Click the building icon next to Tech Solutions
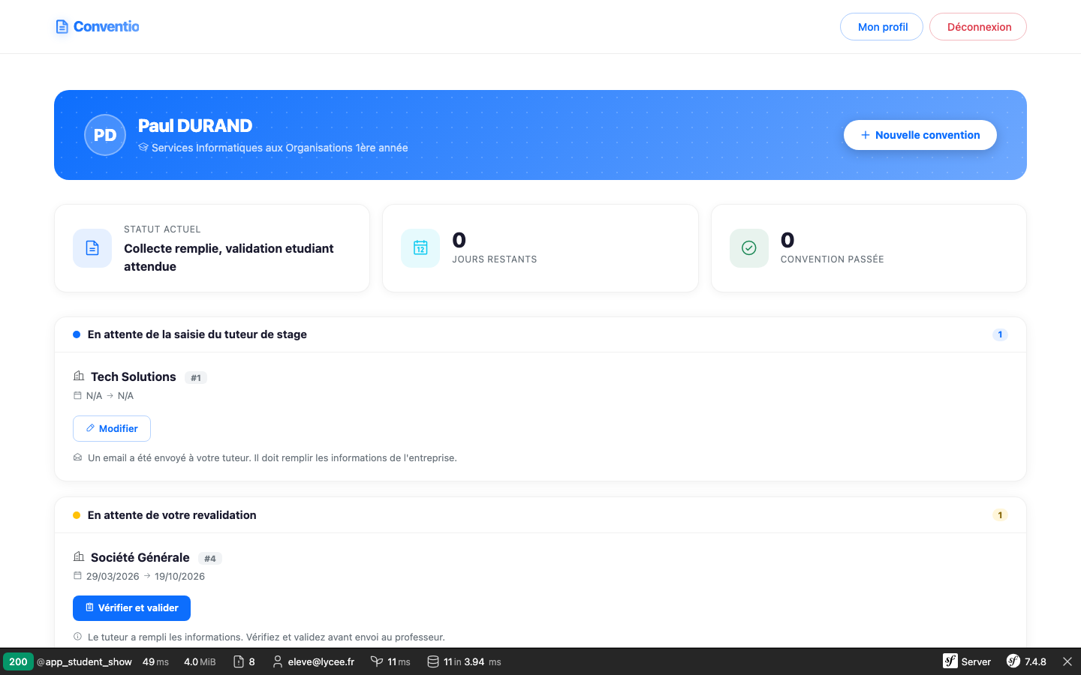Viewport: 1081px width, 675px height. [79, 376]
